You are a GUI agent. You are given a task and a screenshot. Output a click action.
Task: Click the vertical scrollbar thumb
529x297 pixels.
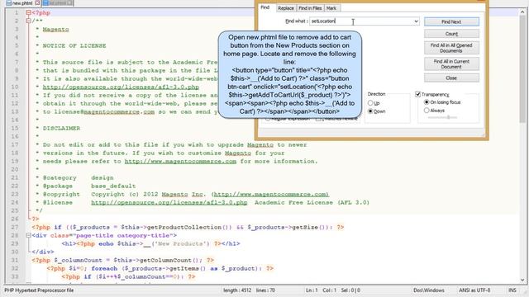click(522, 69)
